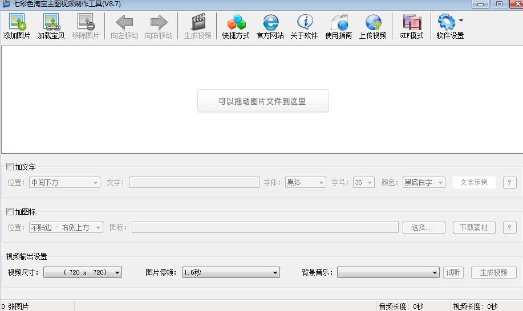Enable the 加文字 checkbox
This screenshot has height=311, width=523.
10,166
